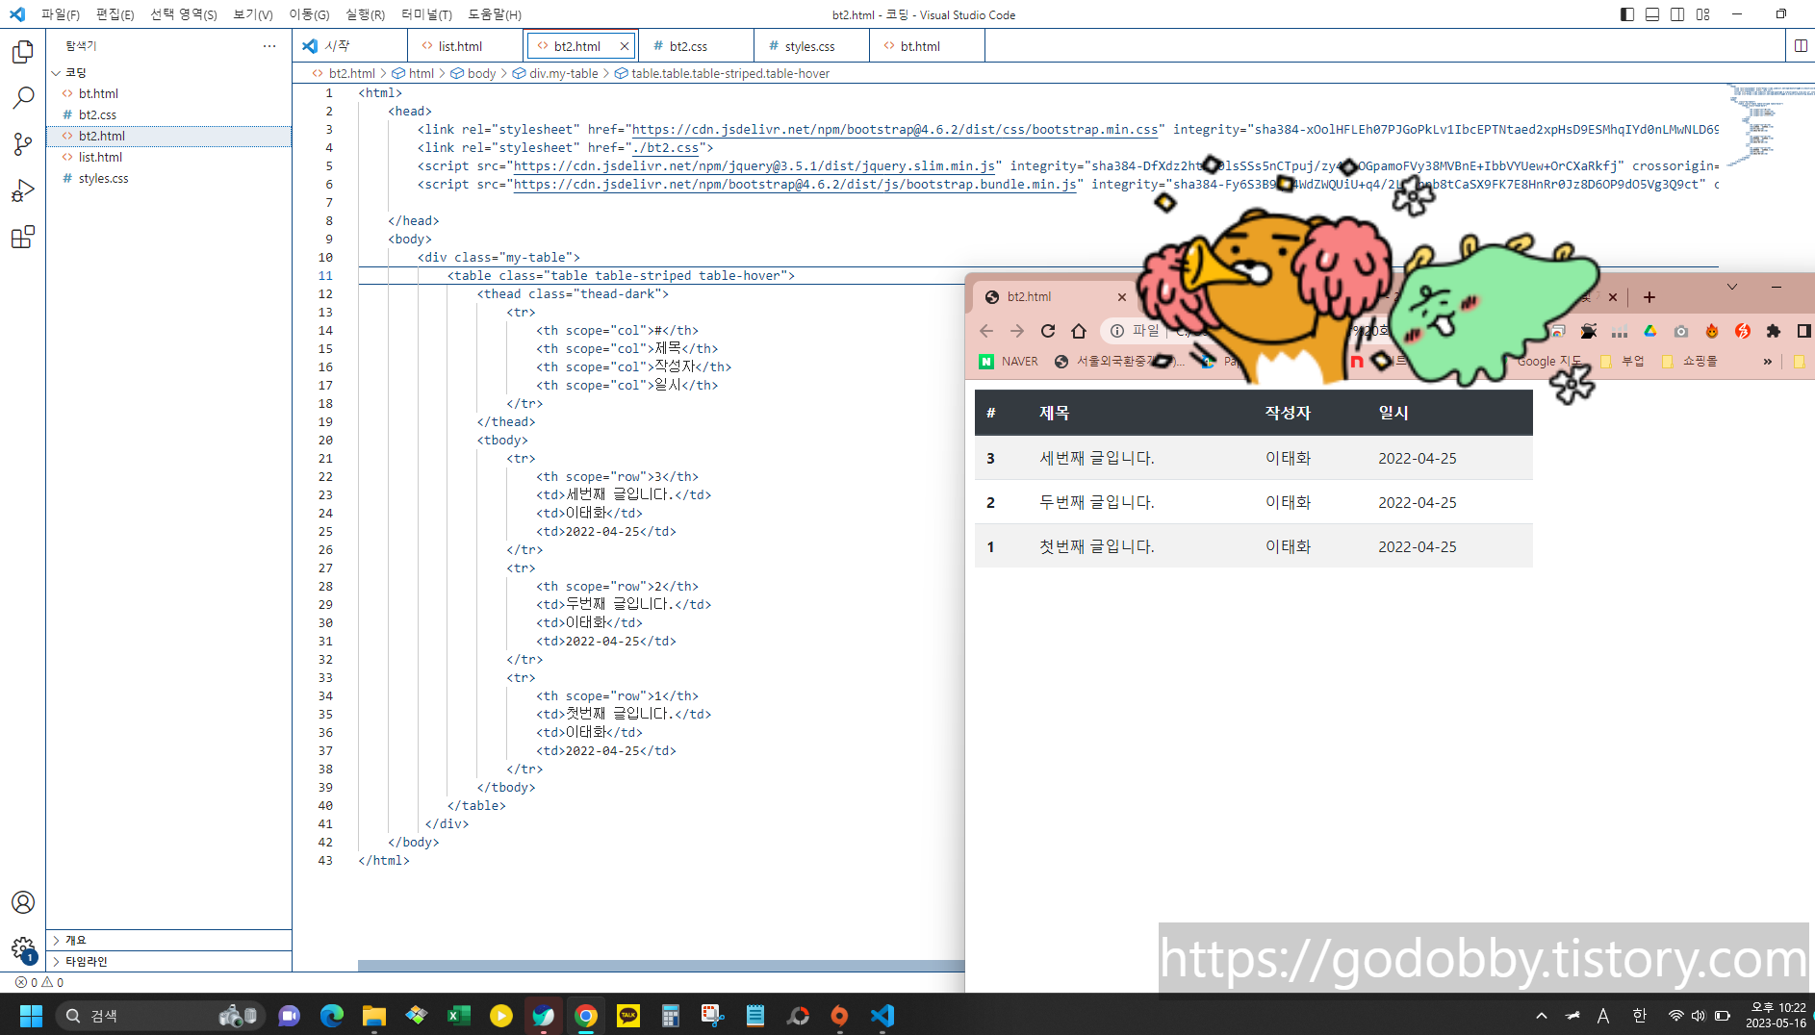Click the body breadcrumb item

point(473,73)
